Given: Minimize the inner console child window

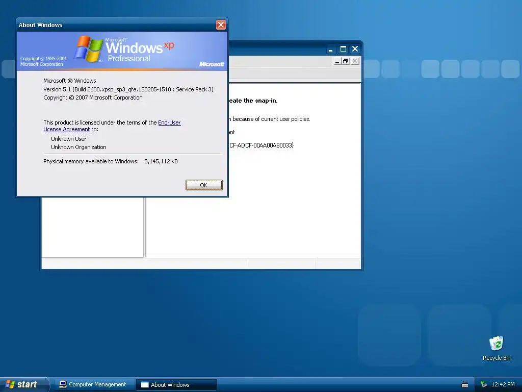Looking at the screenshot, I should 337,61.
